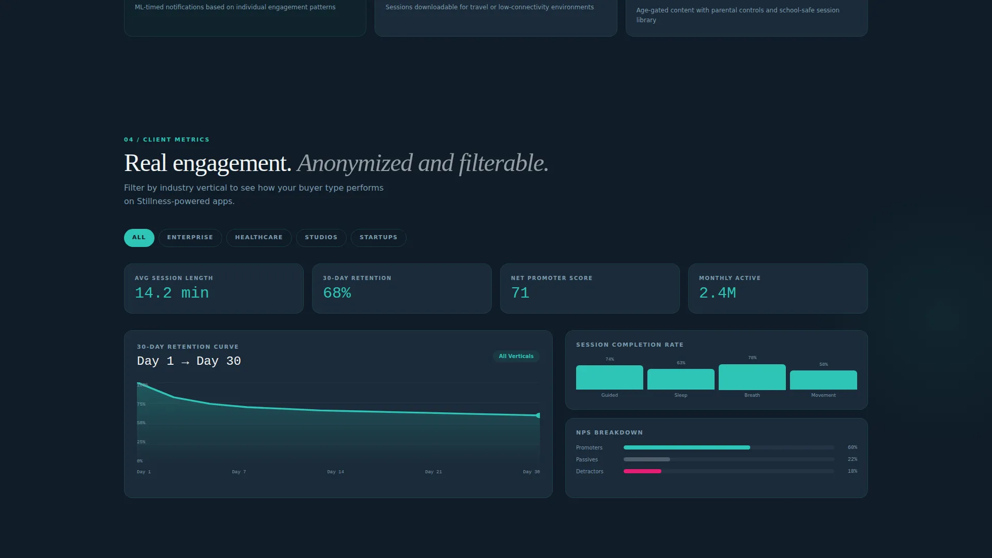Click the 'Real engagement.' heading
The image size is (992, 558).
click(x=208, y=163)
